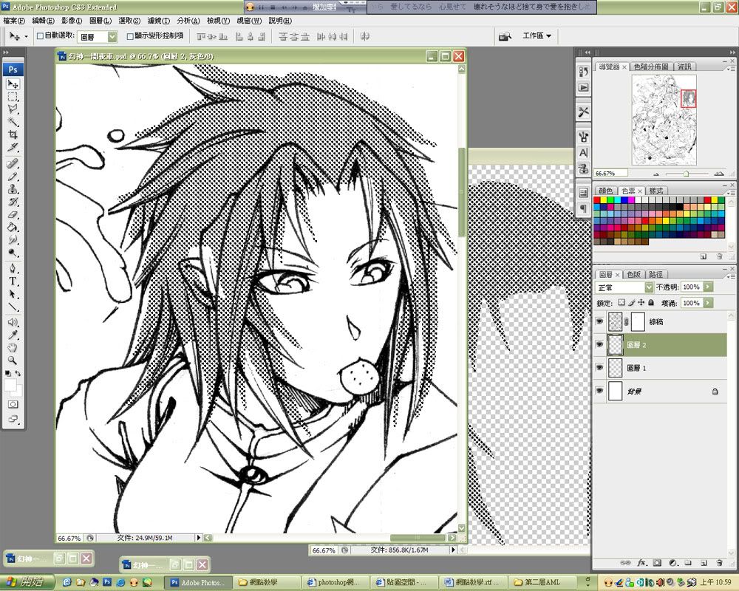Viewport: 739px width, 591px height.
Task: Click the foreground color box
Action: [x=10, y=386]
